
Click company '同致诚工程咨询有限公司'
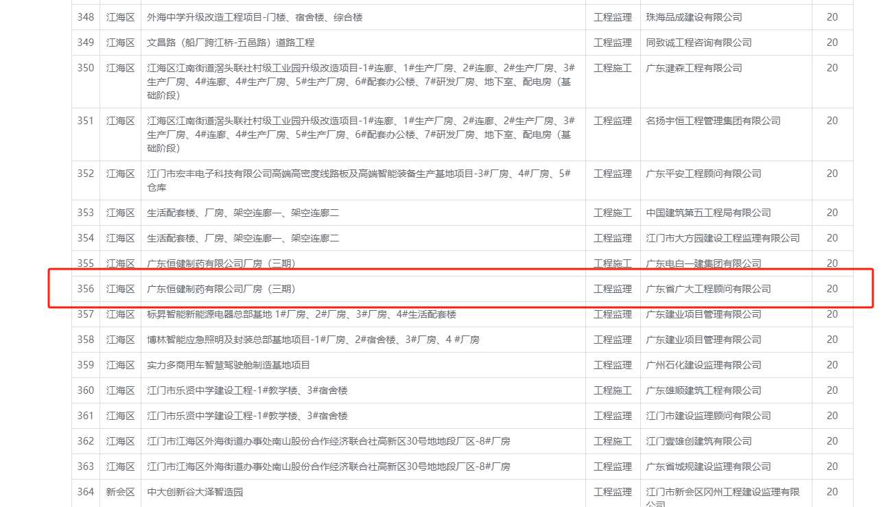coord(699,43)
